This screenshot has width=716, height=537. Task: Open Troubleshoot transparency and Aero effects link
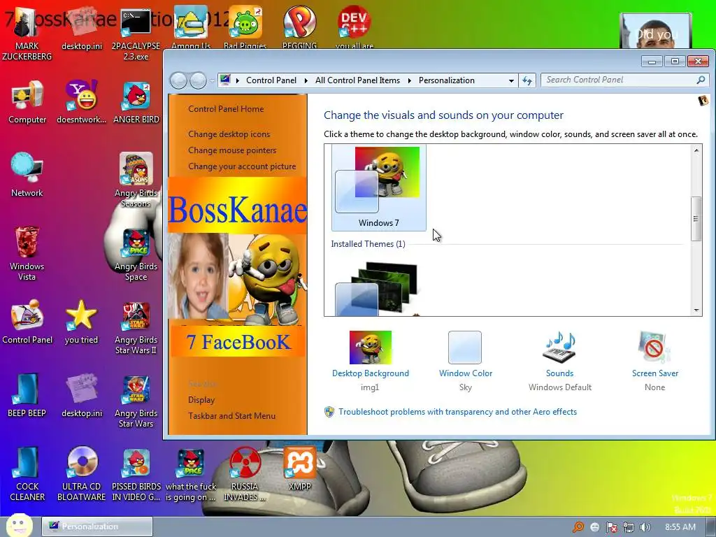[x=457, y=411]
